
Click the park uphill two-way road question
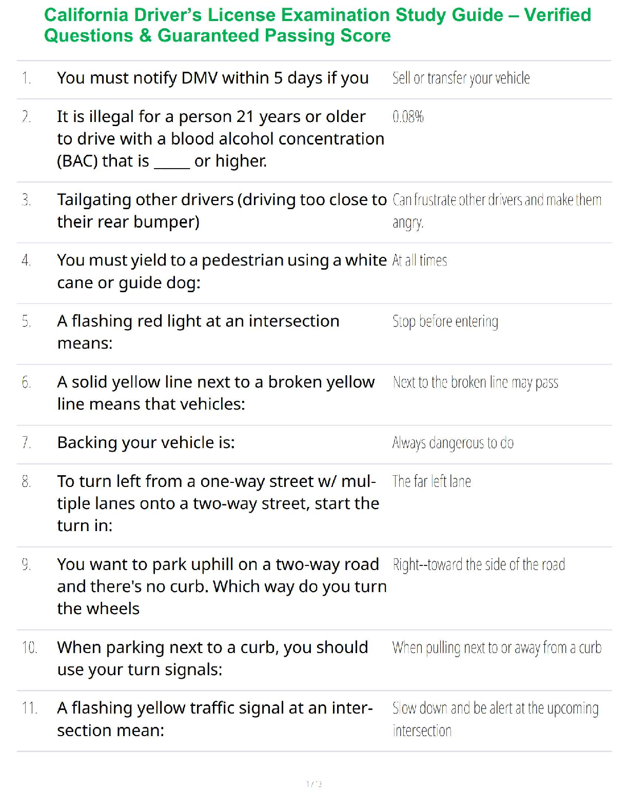pos(221,586)
